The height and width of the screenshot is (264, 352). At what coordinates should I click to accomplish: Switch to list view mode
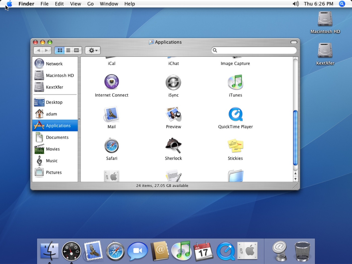(68, 50)
